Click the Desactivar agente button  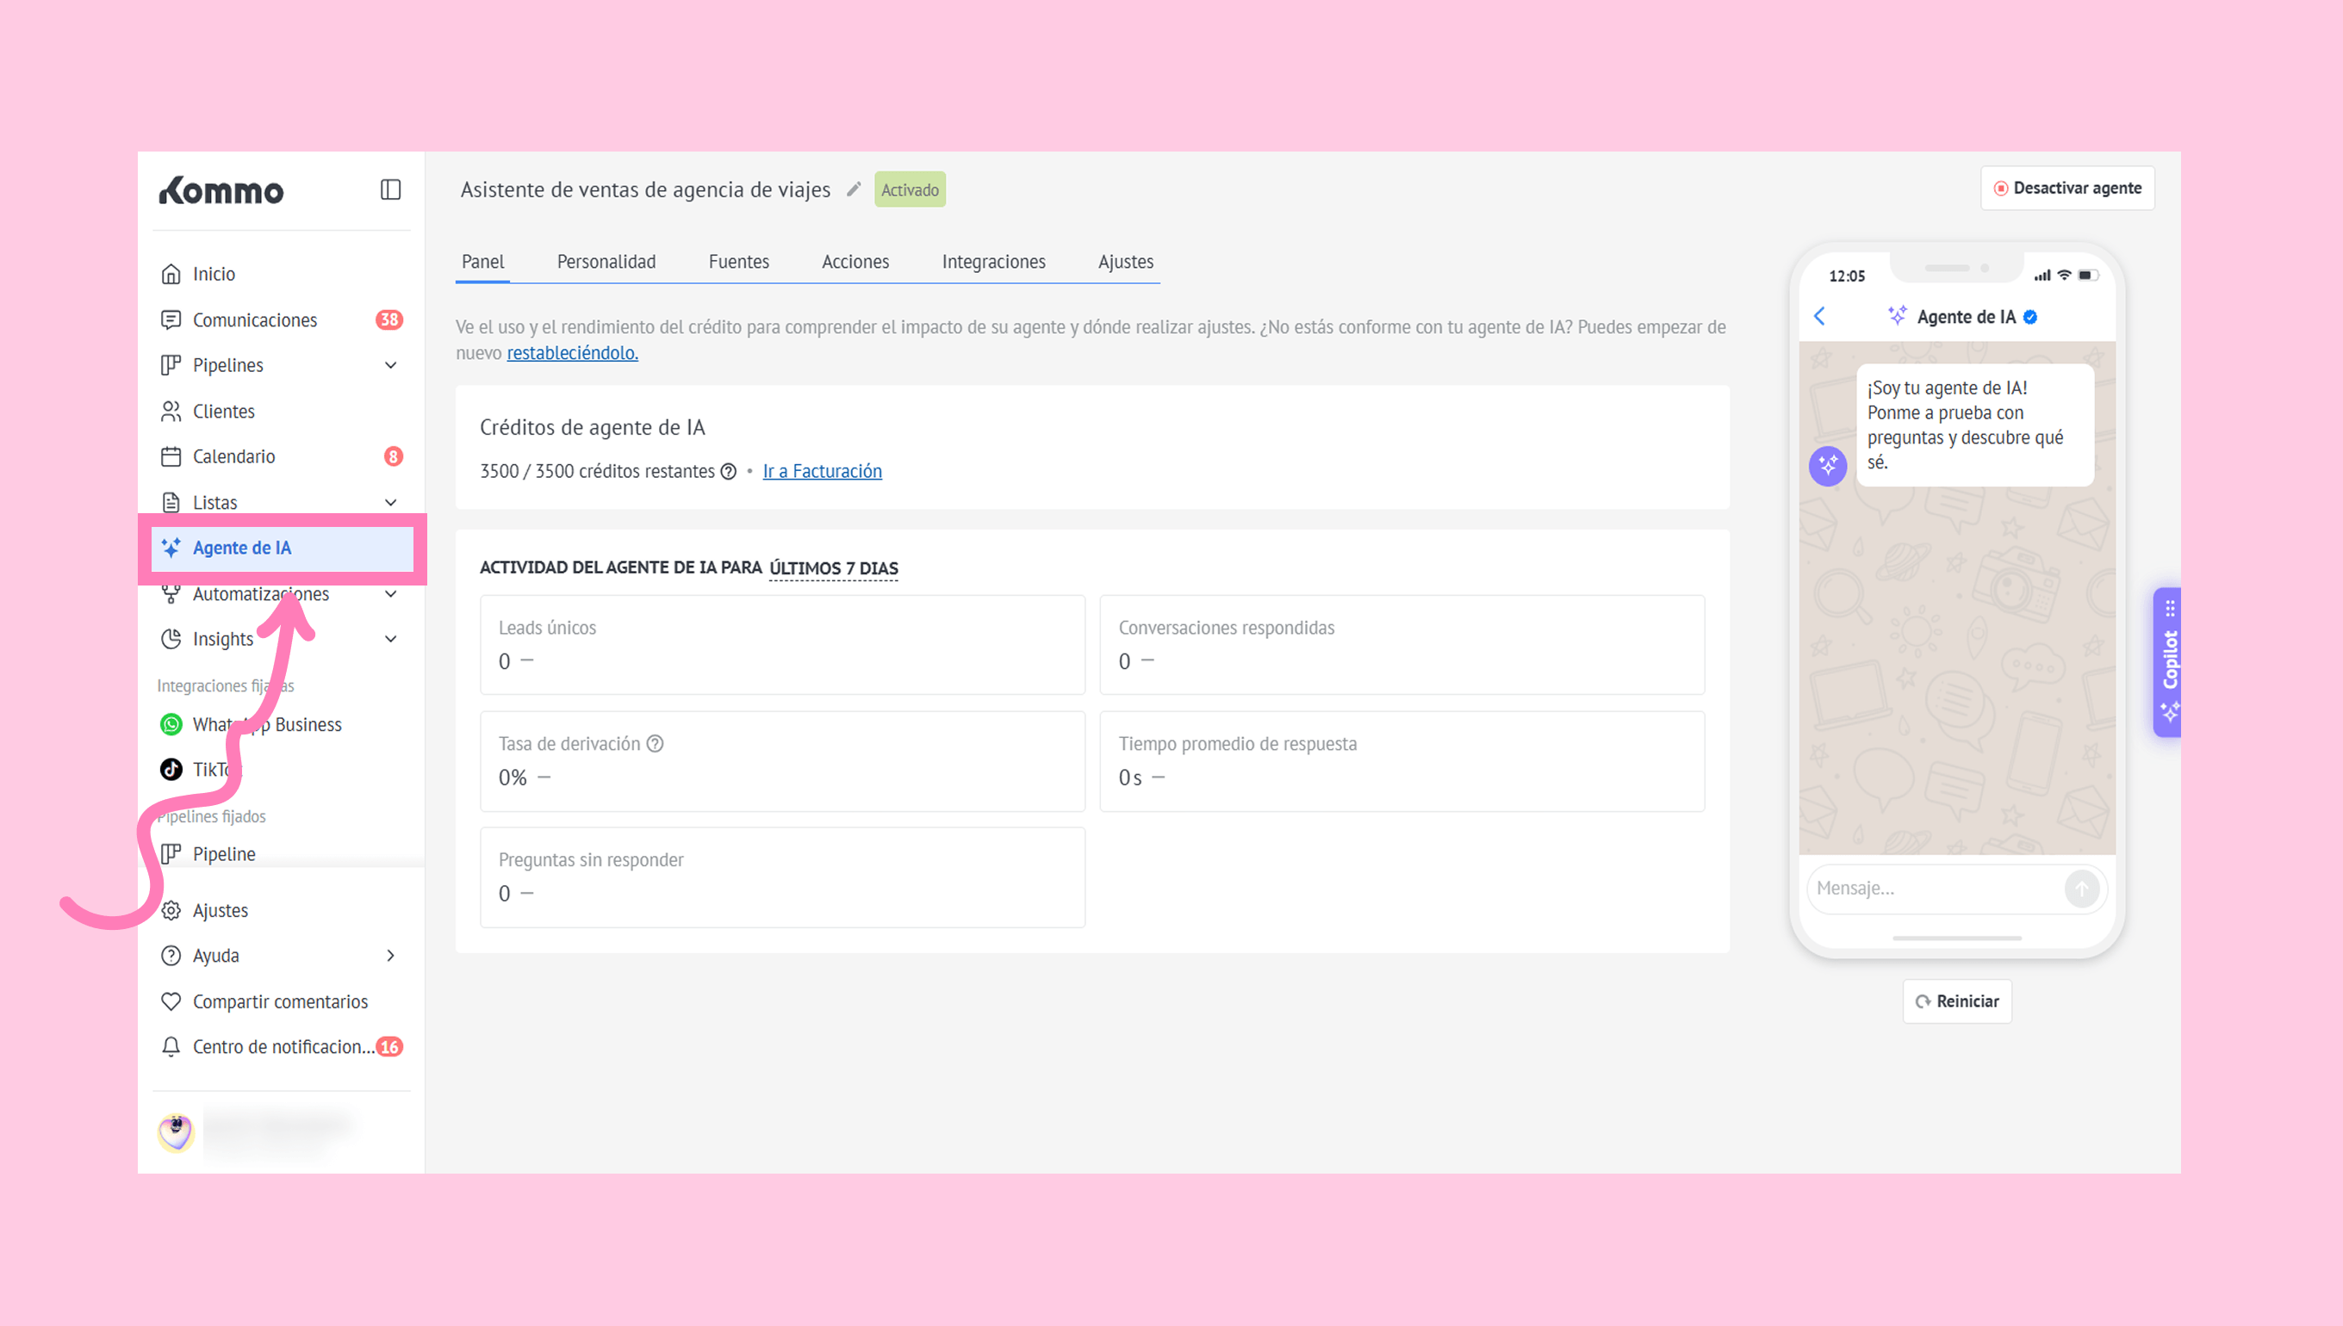point(2067,188)
